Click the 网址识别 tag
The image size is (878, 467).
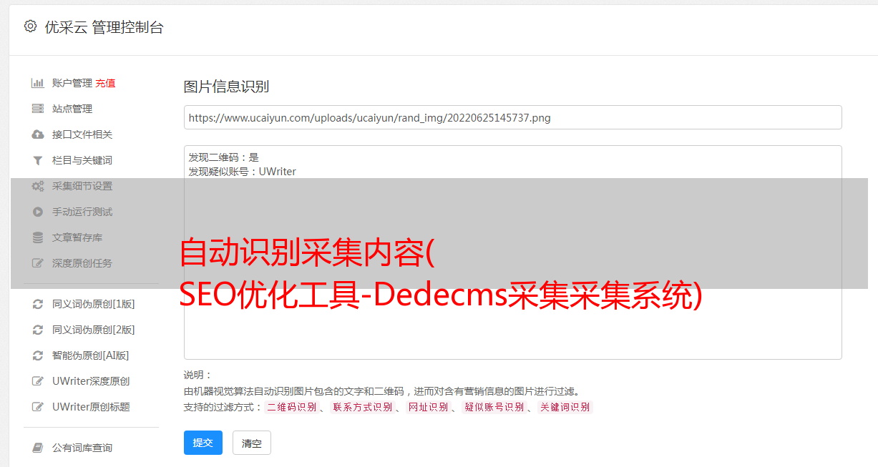pyautogui.click(x=428, y=407)
